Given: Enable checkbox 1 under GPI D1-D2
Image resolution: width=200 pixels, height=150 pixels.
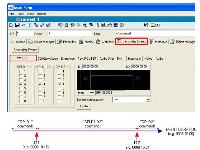Looking at the screenshot, I should point(40,71).
